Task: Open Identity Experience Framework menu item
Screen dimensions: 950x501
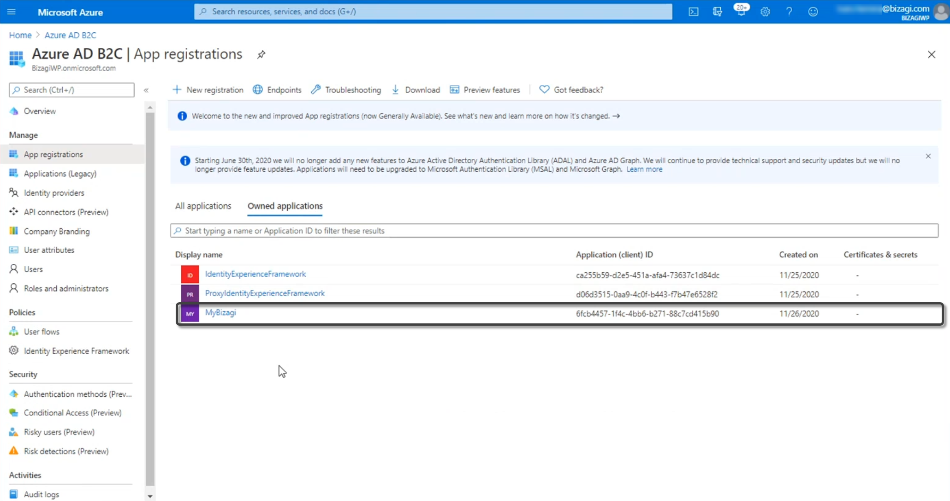Action: (x=77, y=351)
